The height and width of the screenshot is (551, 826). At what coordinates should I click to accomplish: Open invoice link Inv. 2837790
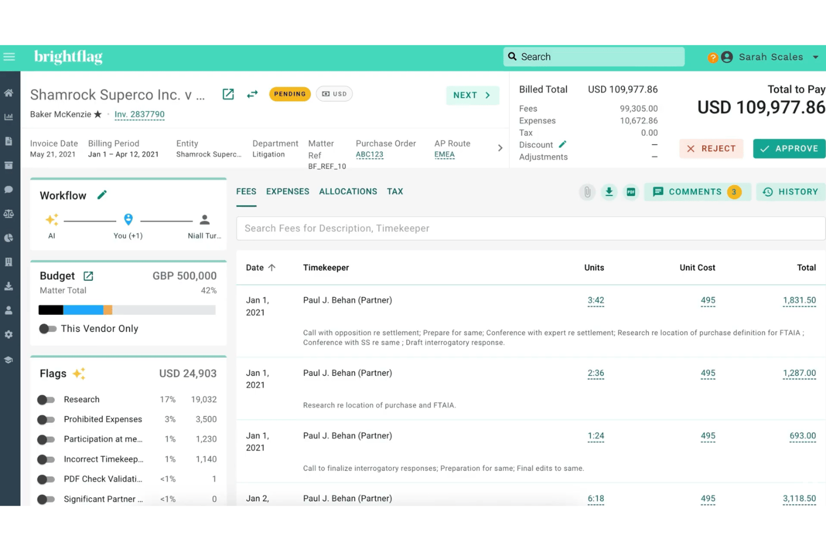point(140,114)
